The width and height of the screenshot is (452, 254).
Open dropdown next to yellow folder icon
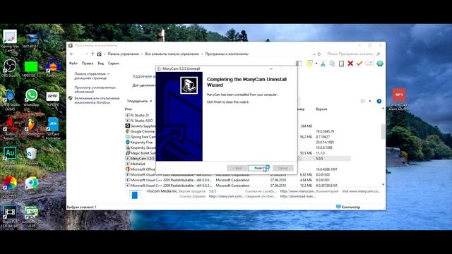click(x=316, y=64)
